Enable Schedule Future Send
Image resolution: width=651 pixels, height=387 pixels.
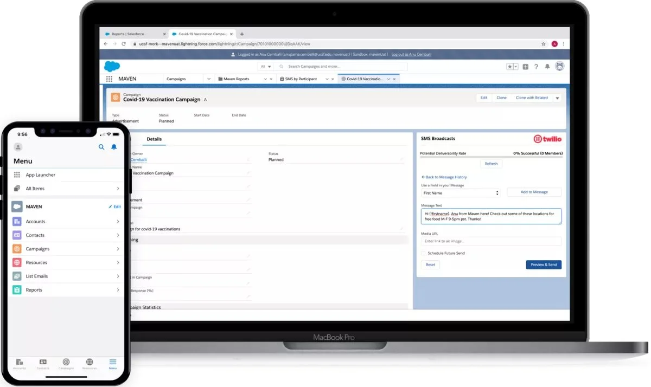click(424, 253)
